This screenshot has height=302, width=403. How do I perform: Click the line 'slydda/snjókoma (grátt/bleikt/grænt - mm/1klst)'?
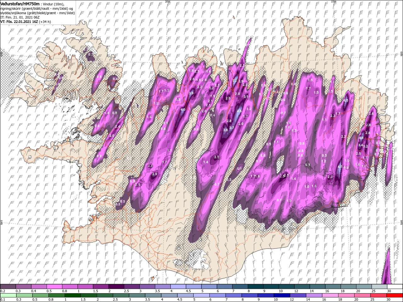[x=37, y=13]
